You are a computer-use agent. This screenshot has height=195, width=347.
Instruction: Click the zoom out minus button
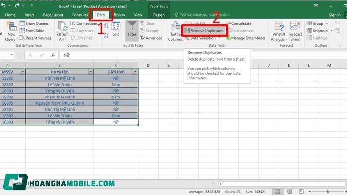(310, 192)
